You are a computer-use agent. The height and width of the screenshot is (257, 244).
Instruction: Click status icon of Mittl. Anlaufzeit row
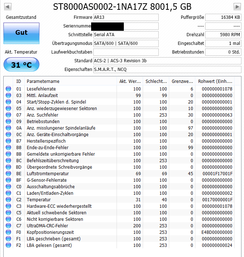pyautogui.click(x=8, y=96)
